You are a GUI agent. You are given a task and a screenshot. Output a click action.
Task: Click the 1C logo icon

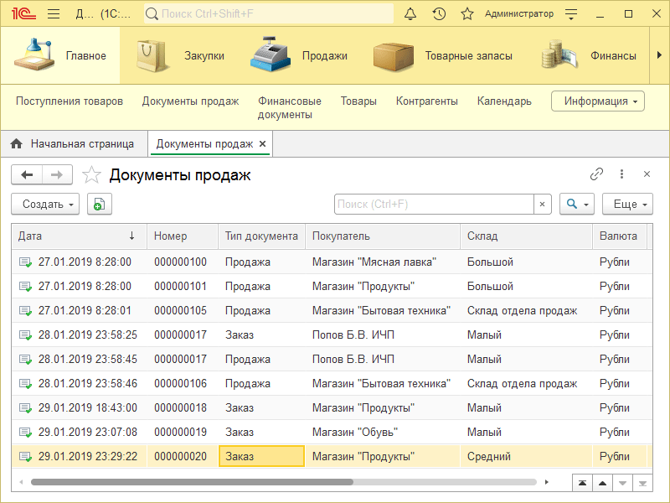(x=23, y=14)
